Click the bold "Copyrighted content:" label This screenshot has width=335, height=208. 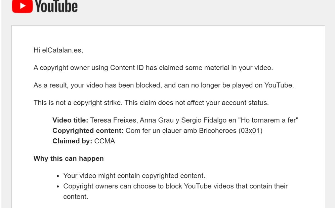tap(88, 131)
